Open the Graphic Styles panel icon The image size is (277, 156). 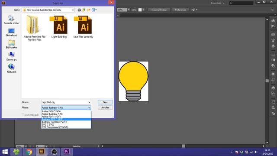(x=273, y=80)
